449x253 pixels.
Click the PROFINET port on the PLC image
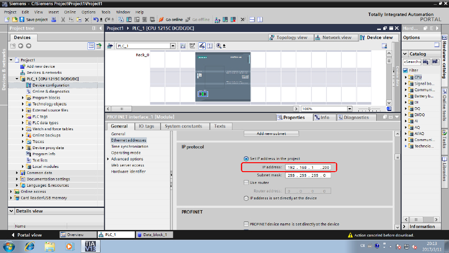(203, 94)
